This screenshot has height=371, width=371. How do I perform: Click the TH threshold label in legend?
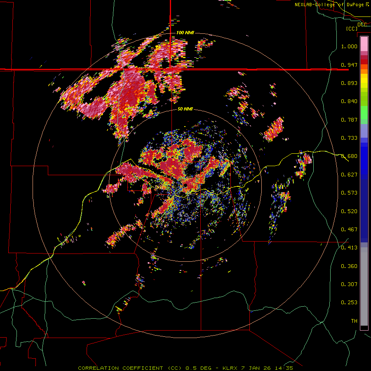pos(354,321)
